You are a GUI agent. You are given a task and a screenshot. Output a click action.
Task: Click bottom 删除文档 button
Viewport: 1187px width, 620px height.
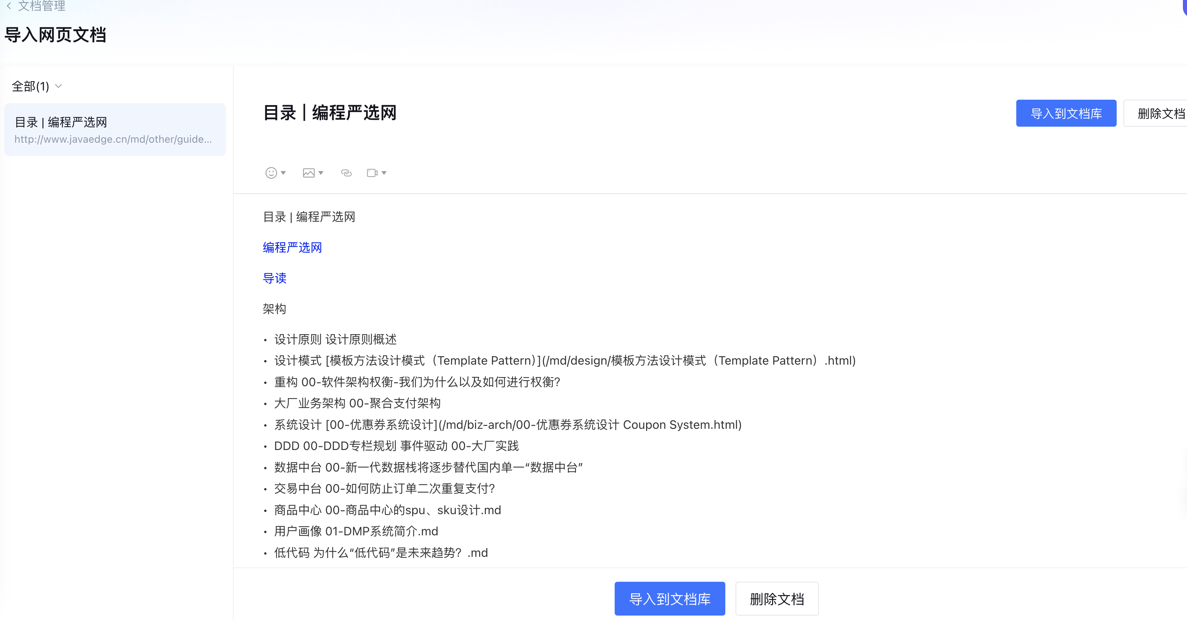point(777,598)
